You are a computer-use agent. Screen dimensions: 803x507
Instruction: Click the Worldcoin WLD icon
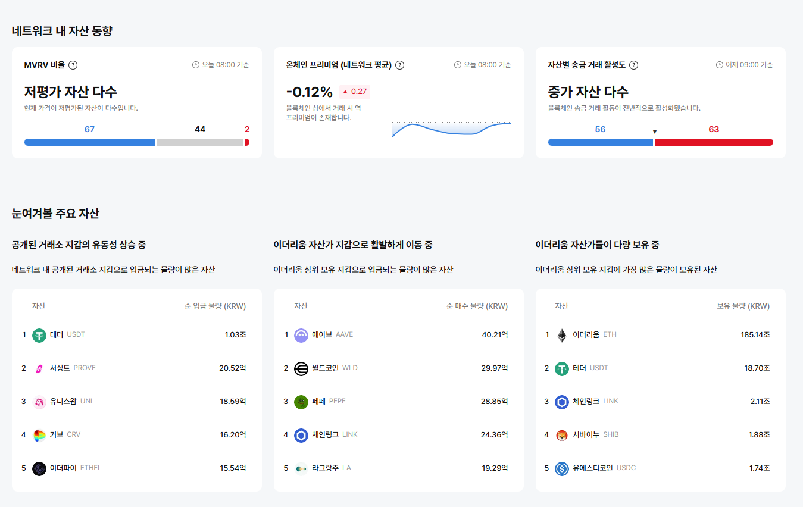pos(301,368)
